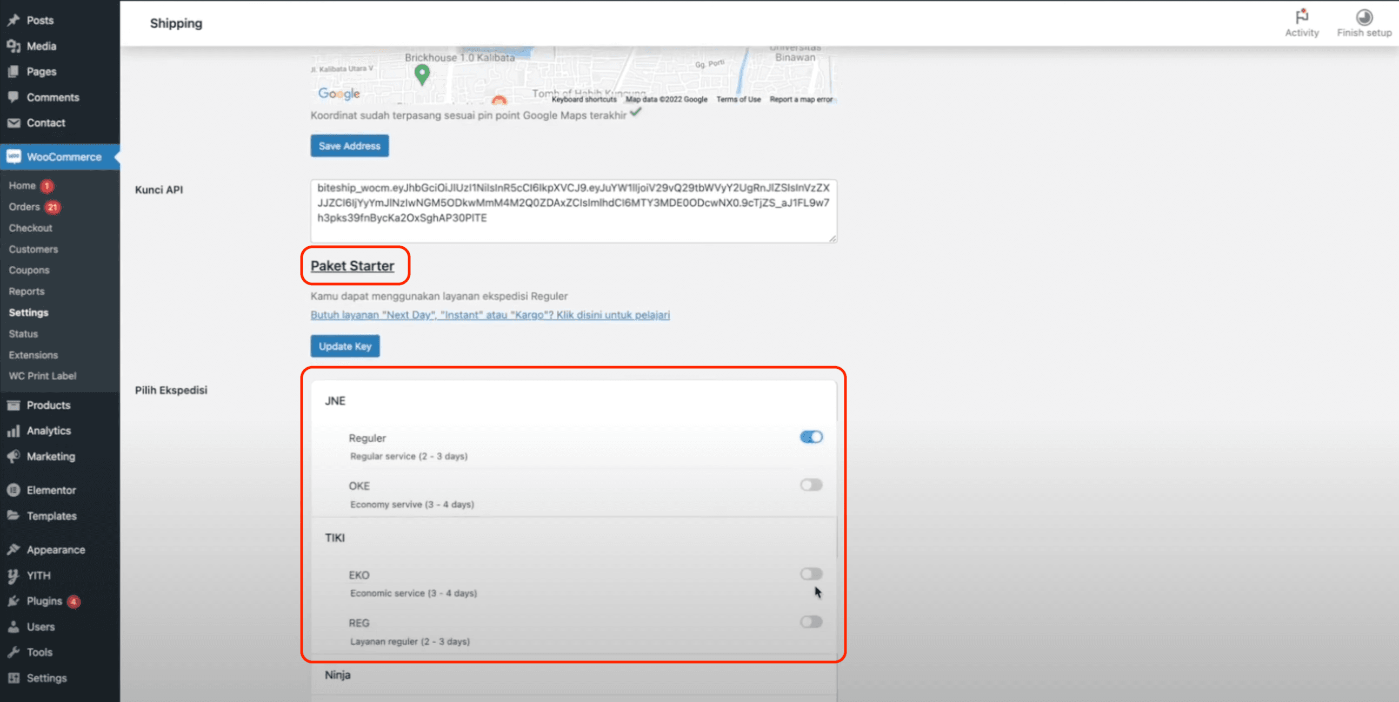Enable the JNE OKE economy toggle
This screenshot has height=702, width=1399.
tap(811, 485)
